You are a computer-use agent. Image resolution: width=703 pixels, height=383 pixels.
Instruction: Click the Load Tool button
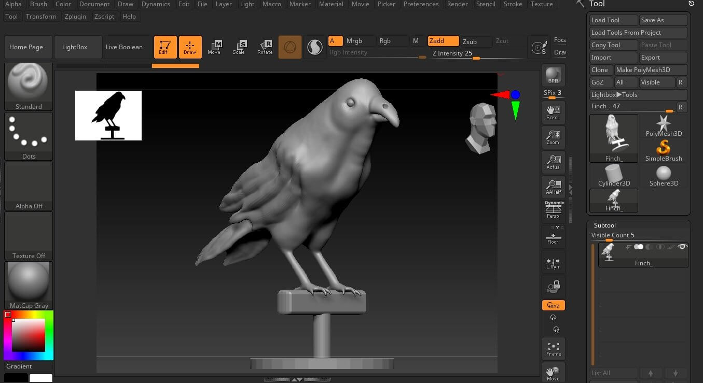tap(614, 20)
